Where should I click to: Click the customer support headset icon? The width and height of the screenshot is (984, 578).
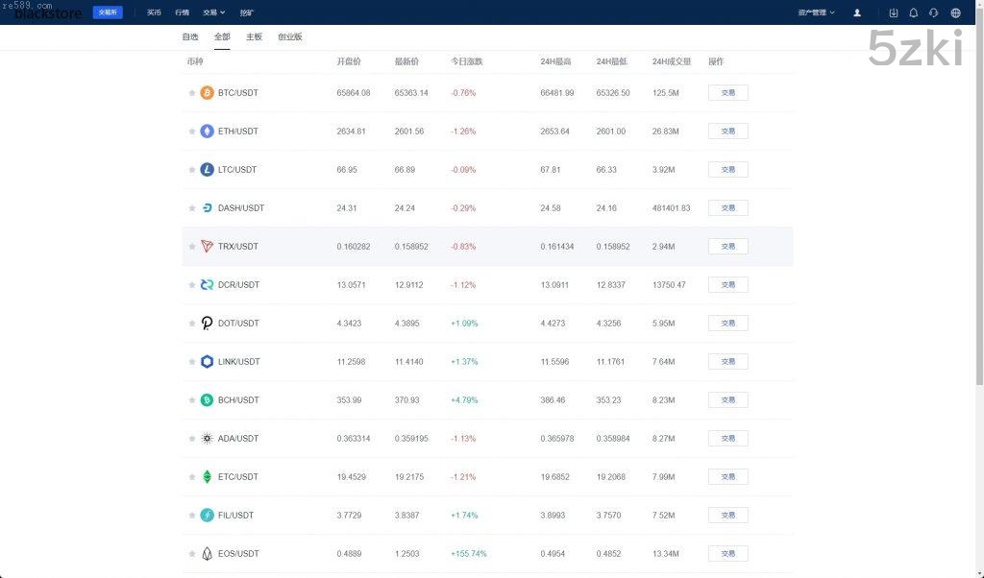933,12
